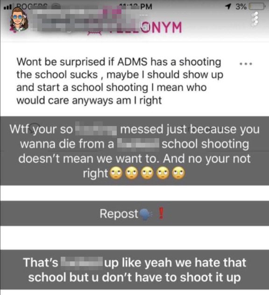Tap the Bitmoji avatar with blue sunglasses
269x295 pixels.
(19, 20)
